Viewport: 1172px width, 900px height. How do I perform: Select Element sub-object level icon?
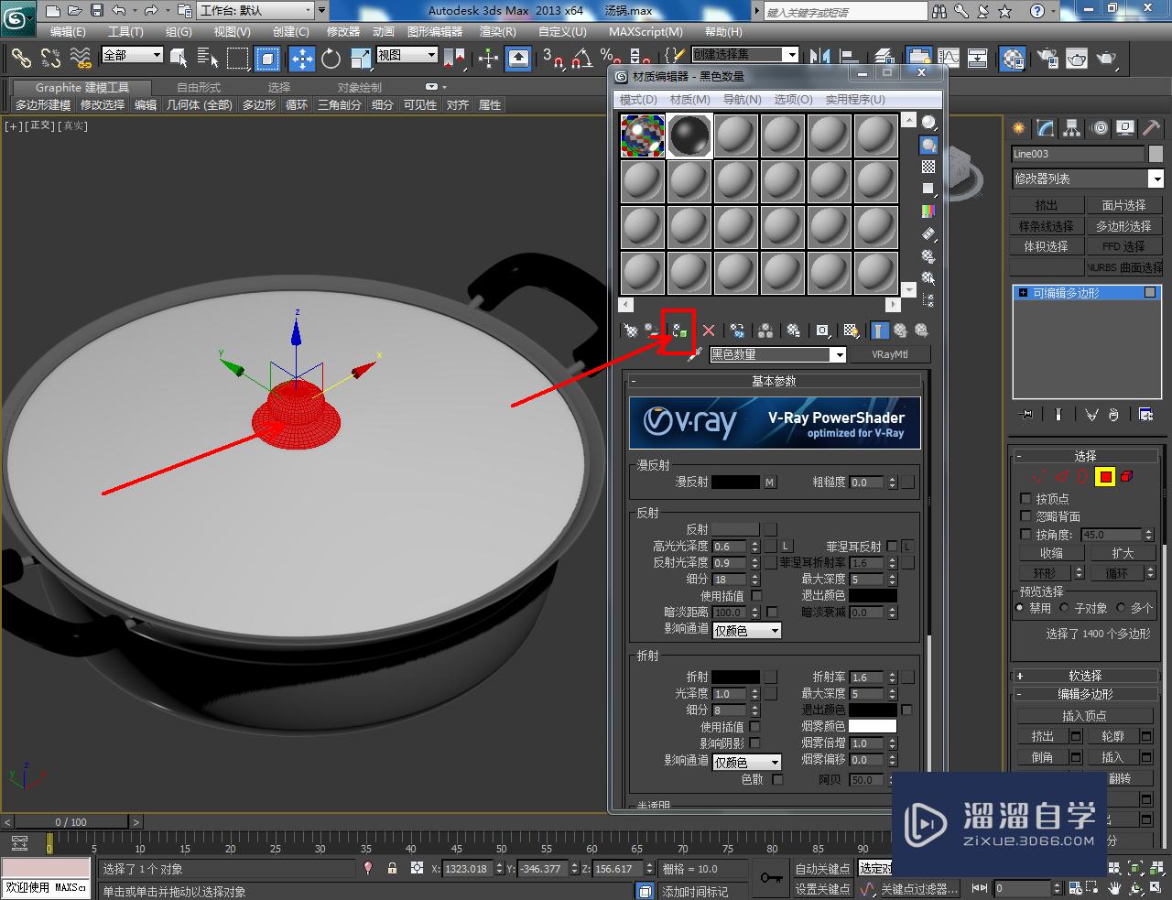tap(1127, 476)
